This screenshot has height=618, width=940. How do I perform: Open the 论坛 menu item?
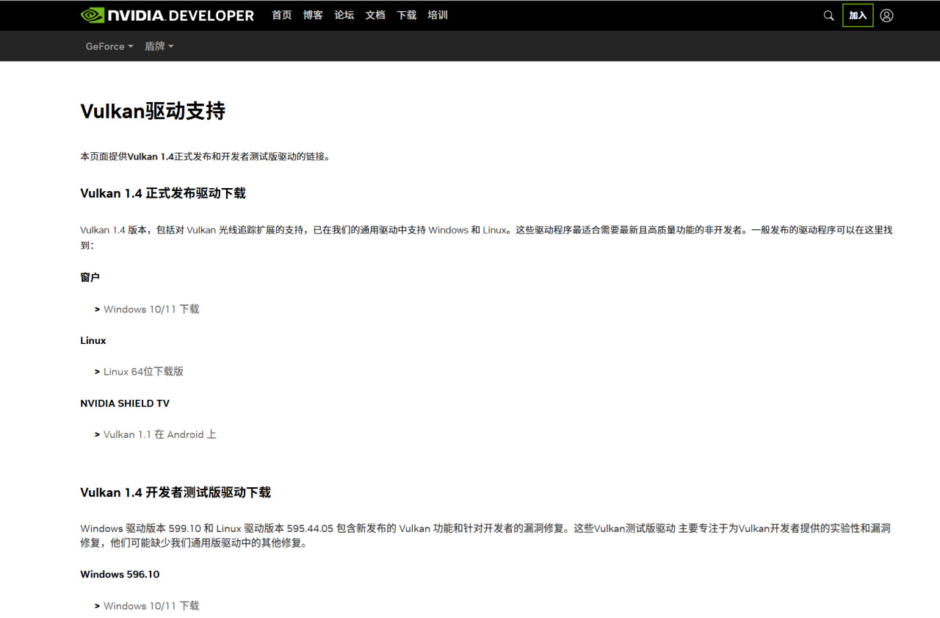pyautogui.click(x=344, y=15)
